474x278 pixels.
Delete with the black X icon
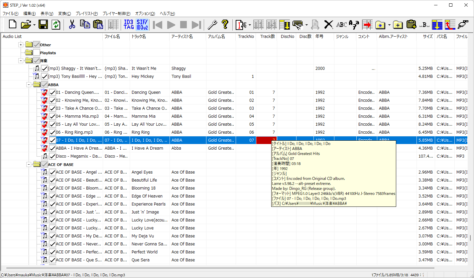tap(328, 24)
